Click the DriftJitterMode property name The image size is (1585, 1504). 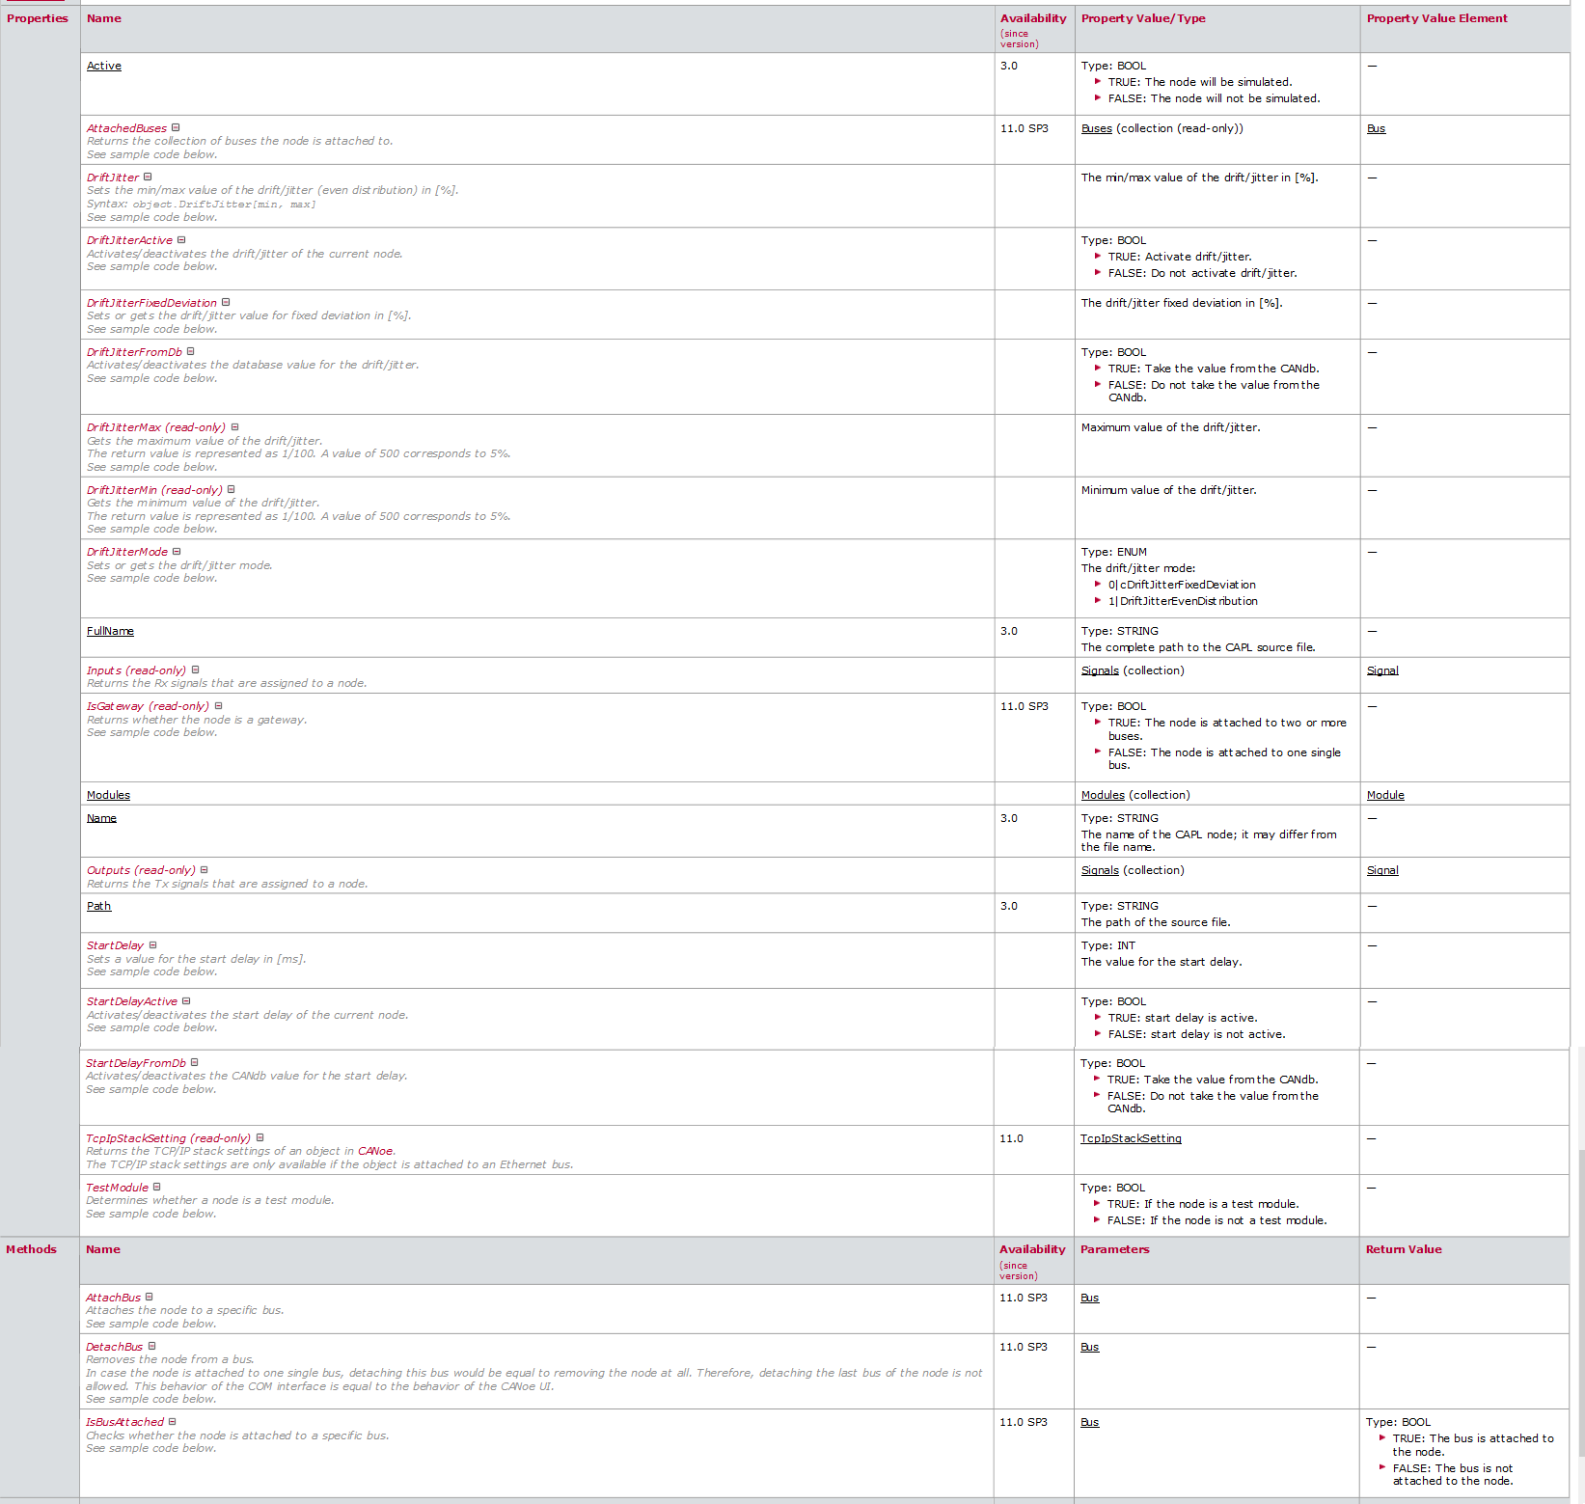tap(127, 552)
